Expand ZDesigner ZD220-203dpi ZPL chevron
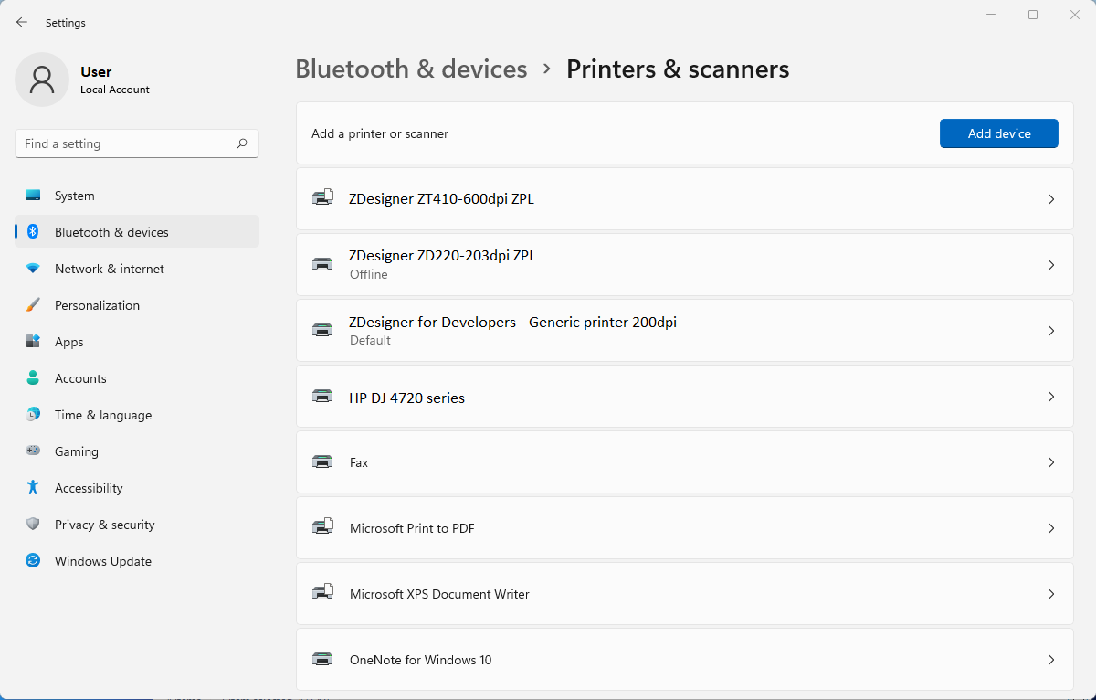 1051,265
